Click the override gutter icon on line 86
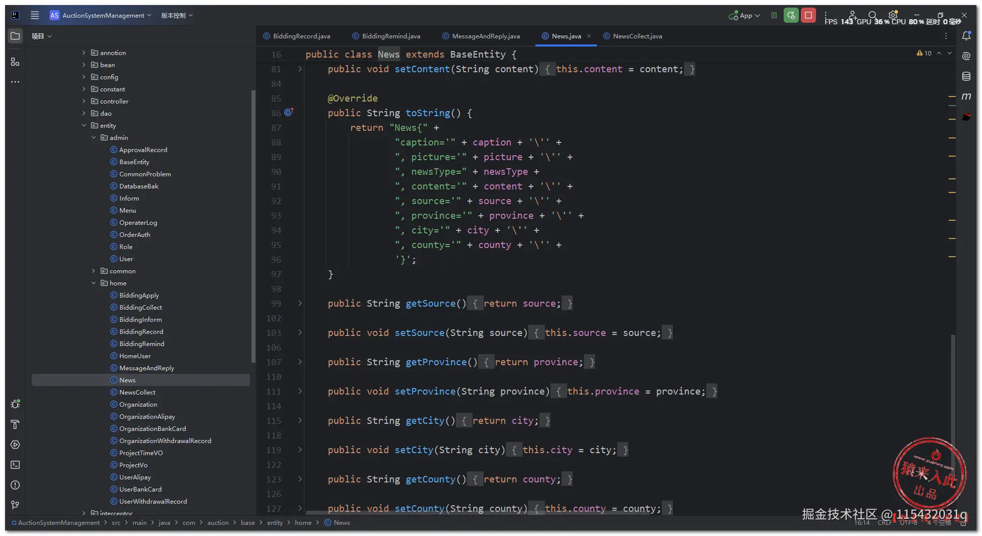982x536 pixels. tap(289, 112)
